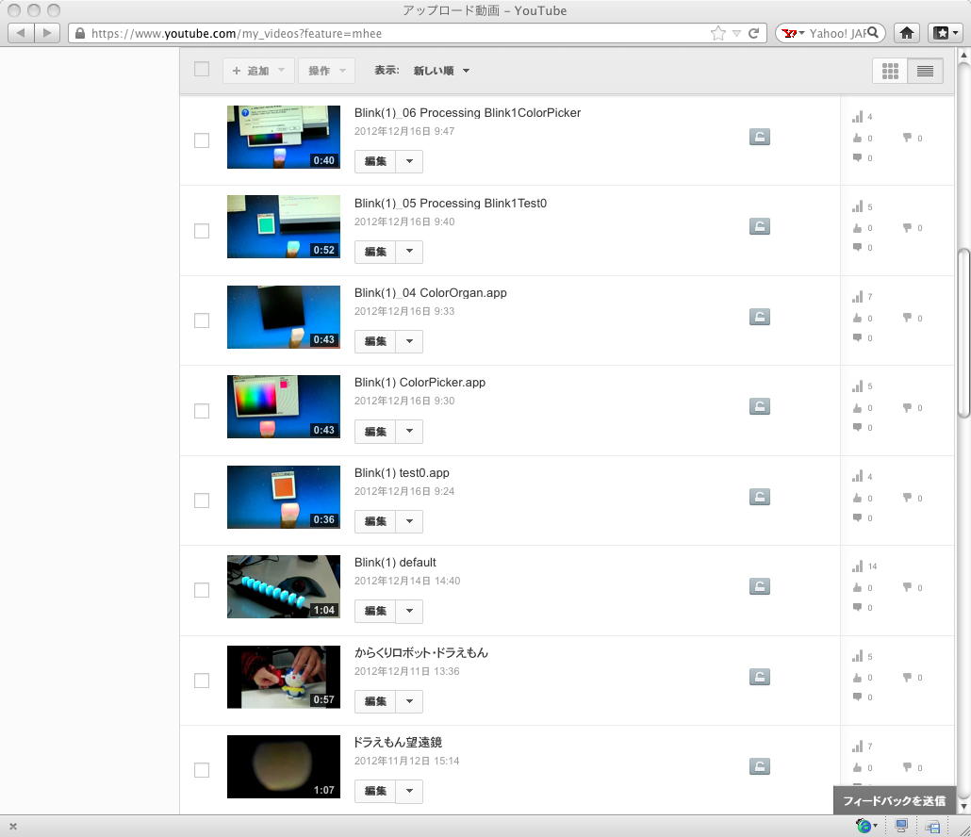Click privacy lock icon for からくりロボット video
971x837 pixels.
coord(759,677)
